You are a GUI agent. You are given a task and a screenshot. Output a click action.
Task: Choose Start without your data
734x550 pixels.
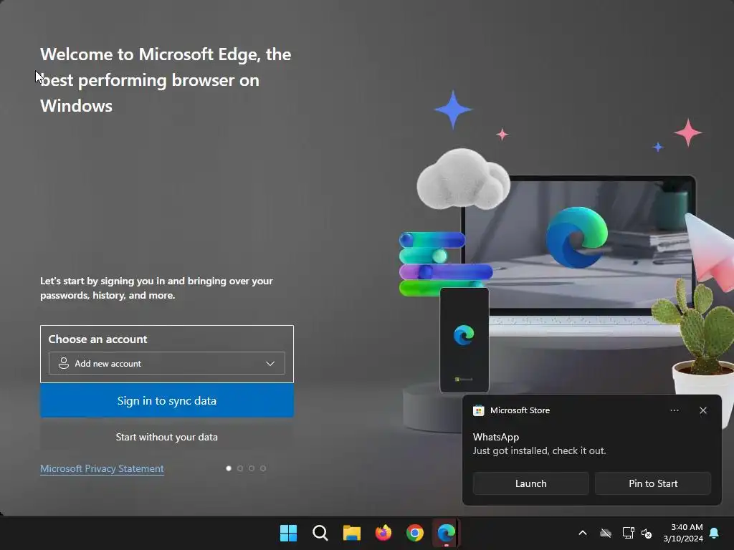coord(166,437)
